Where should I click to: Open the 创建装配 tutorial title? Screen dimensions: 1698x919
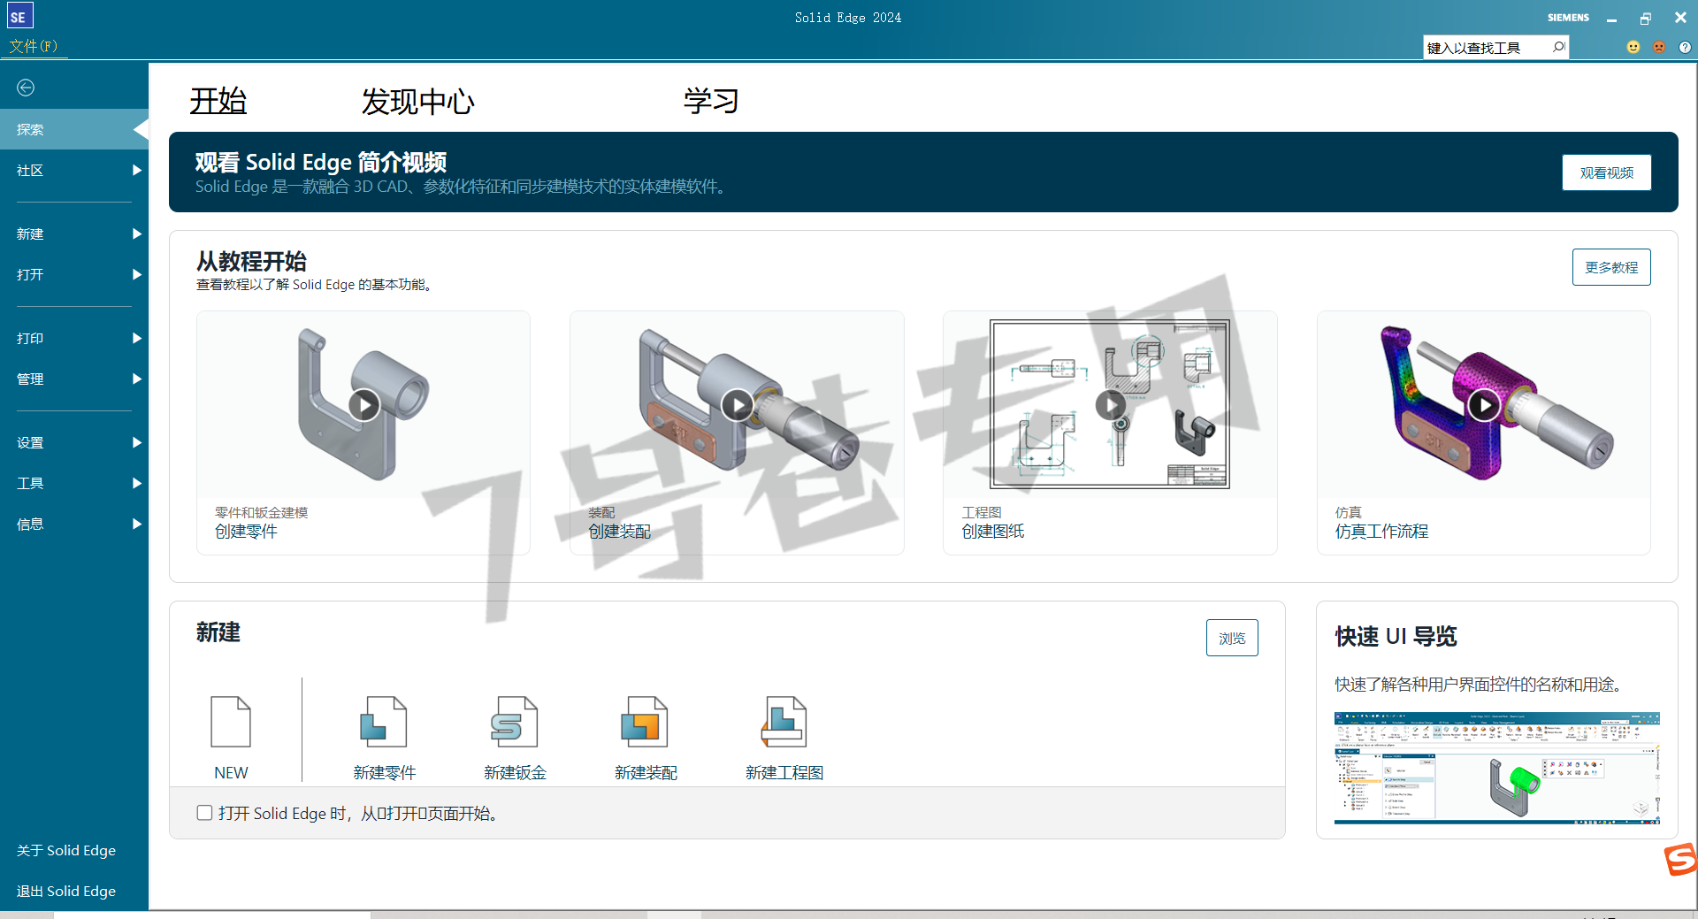(619, 531)
